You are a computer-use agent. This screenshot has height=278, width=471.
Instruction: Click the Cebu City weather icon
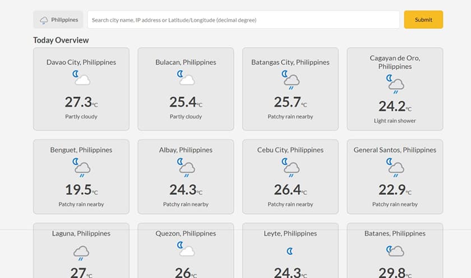(x=290, y=166)
